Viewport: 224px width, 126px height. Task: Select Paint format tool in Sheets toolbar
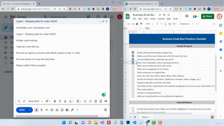tap(141, 24)
